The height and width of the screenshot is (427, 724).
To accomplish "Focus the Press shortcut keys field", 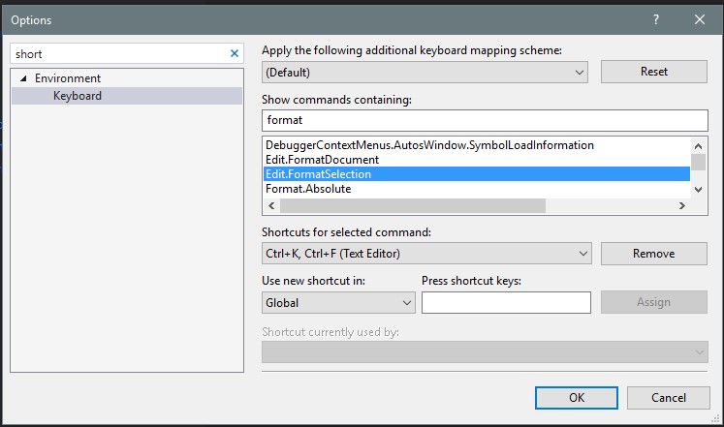I will point(506,302).
